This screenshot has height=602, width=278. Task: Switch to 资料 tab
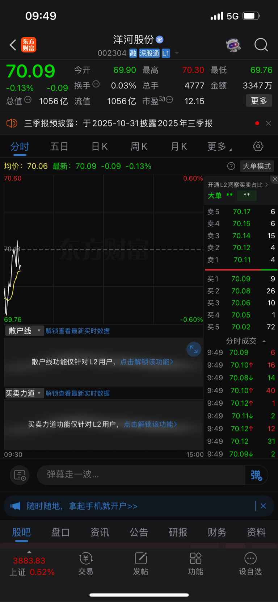(256, 532)
